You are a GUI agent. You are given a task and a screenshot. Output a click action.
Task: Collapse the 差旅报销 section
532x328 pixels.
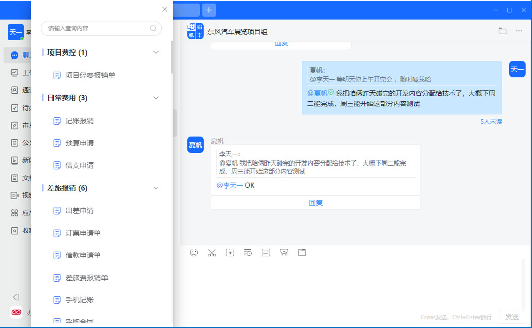pos(156,188)
